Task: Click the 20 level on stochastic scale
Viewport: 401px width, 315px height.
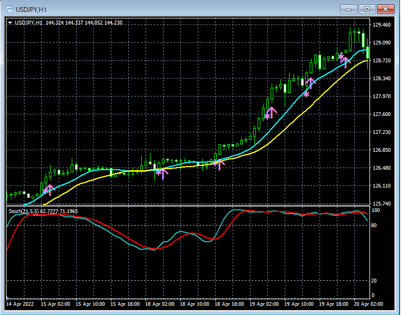Action: point(374,280)
